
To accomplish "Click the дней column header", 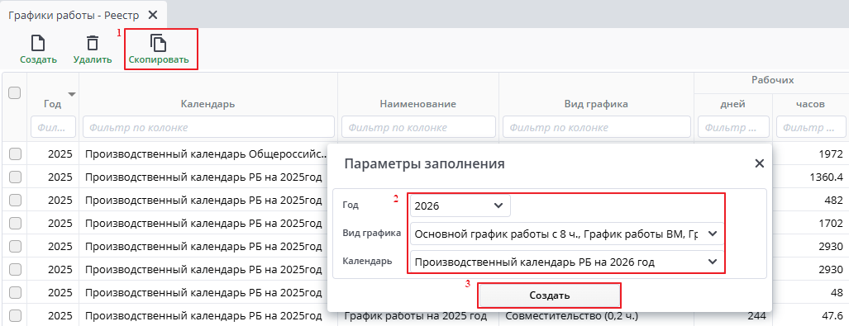I will tap(733, 104).
